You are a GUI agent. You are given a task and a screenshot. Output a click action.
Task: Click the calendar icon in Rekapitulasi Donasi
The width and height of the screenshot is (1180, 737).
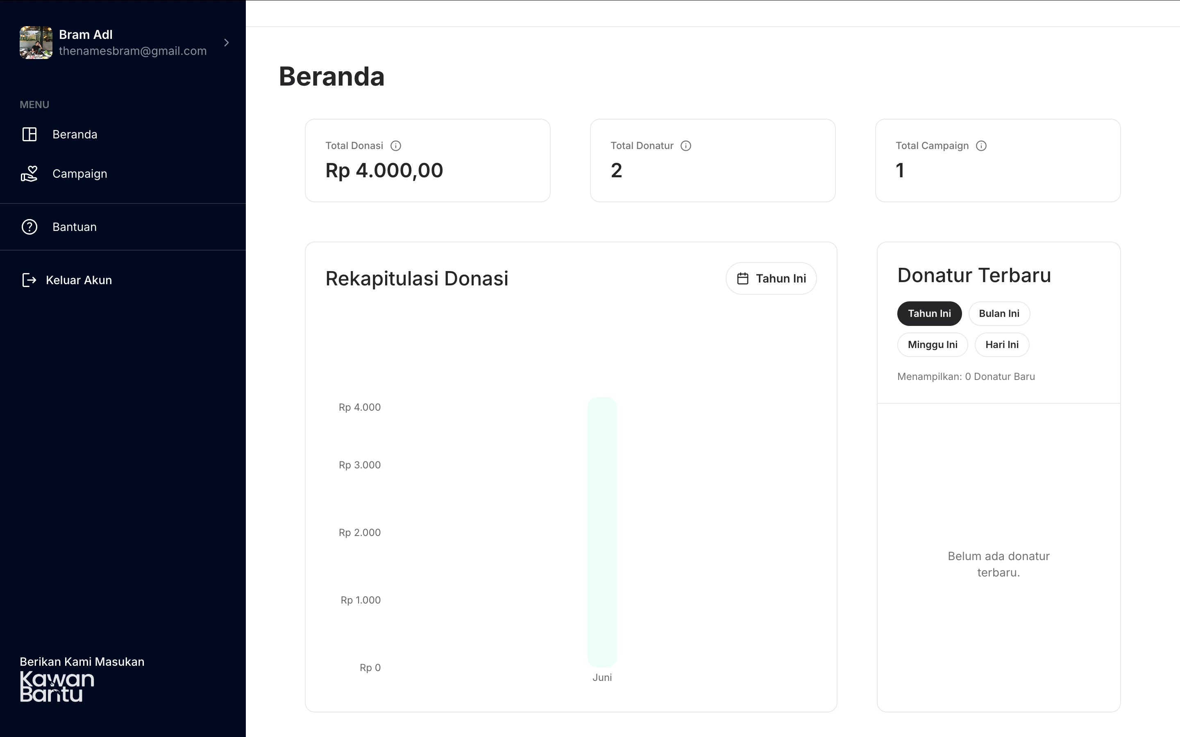[742, 279]
